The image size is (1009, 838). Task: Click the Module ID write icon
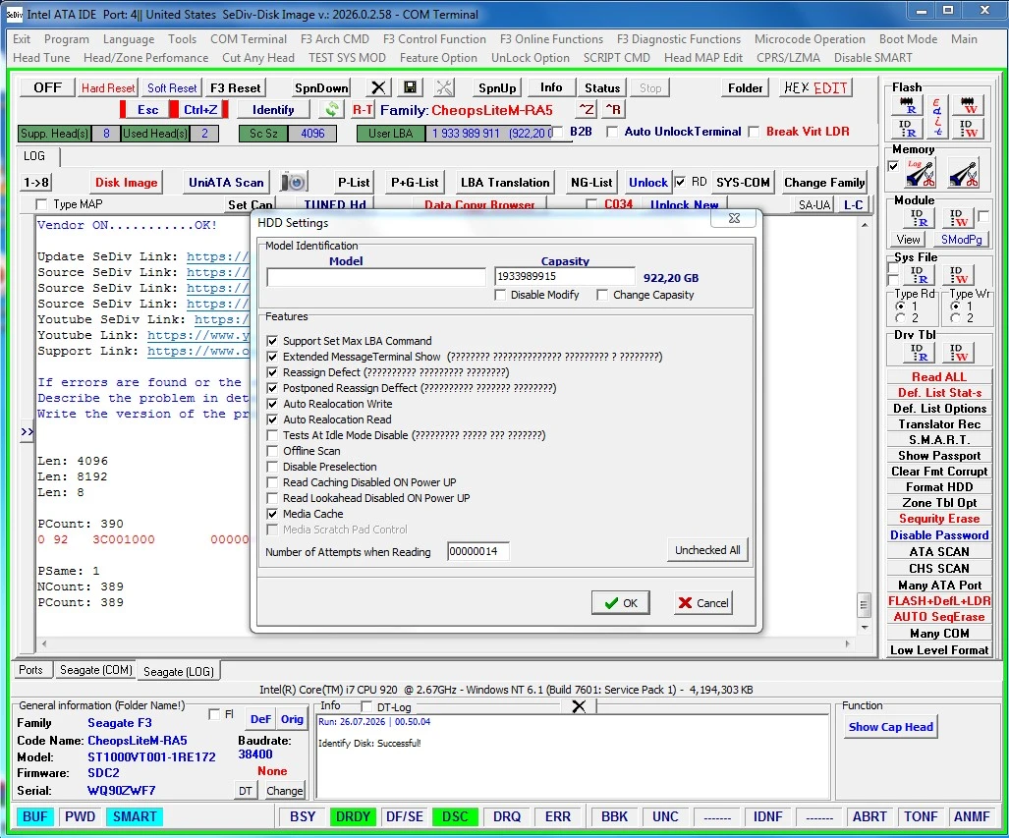click(958, 218)
